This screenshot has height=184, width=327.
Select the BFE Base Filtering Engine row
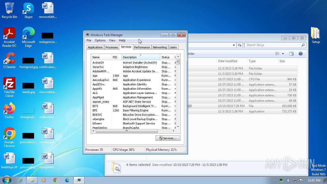[x=134, y=110]
